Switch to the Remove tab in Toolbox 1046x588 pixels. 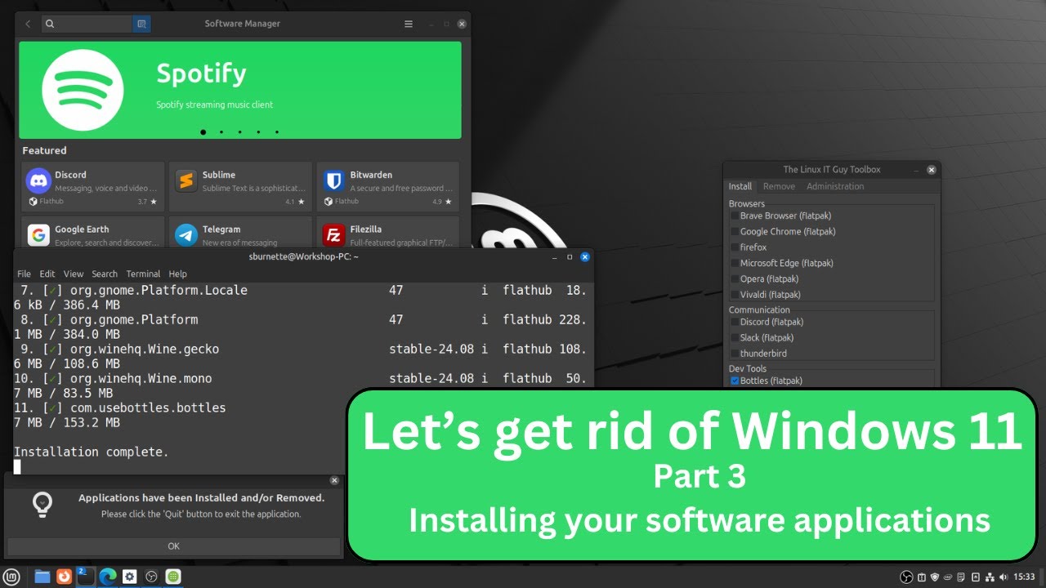pos(779,186)
